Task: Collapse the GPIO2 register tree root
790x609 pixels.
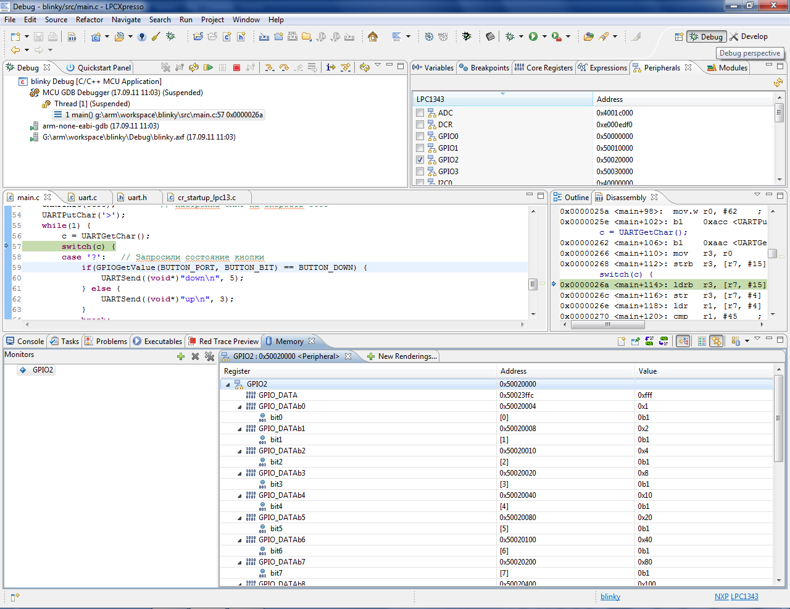Action: click(228, 384)
